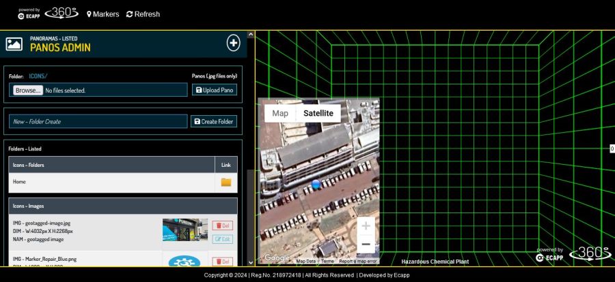The image size is (615, 282).
Task: Click the ICONS/ folder path link
Action: (38, 76)
